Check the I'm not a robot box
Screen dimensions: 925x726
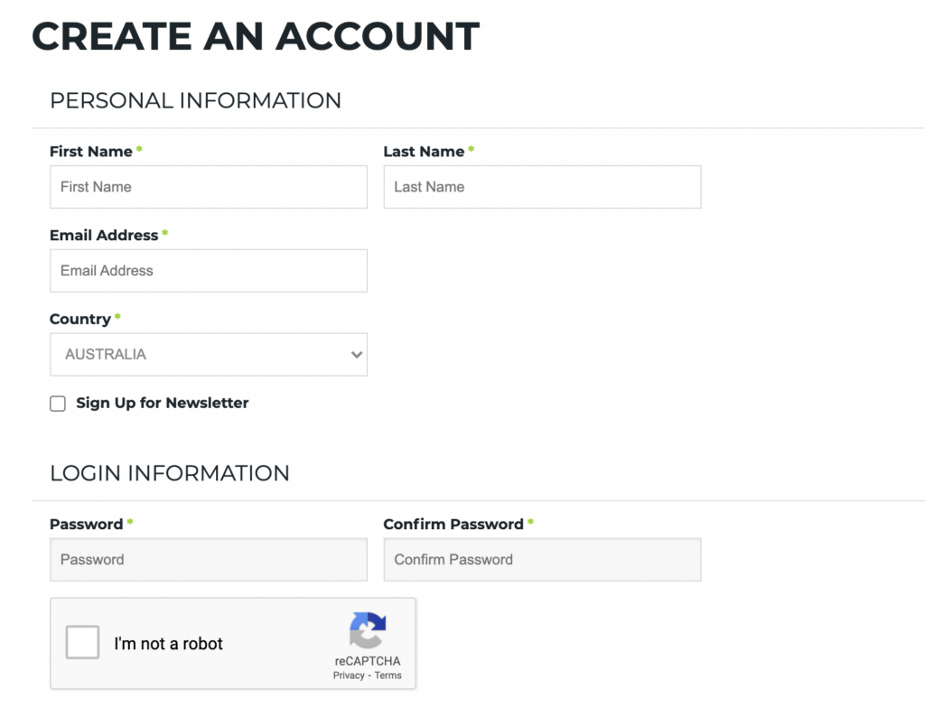click(82, 642)
